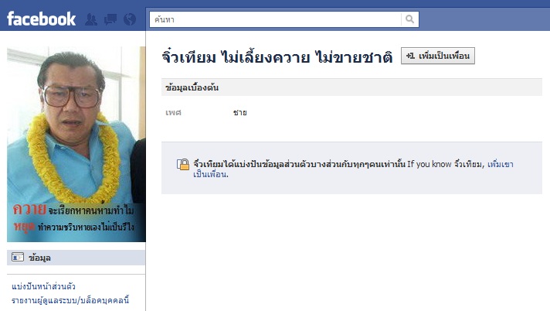Click the แบ่งปันหน้าส่วนตัว link
The height and width of the screenshot is (311, 550).
click(43, 286)
